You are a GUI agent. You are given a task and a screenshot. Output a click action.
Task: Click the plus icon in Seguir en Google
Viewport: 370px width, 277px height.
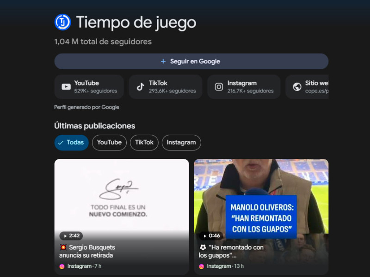163,61
